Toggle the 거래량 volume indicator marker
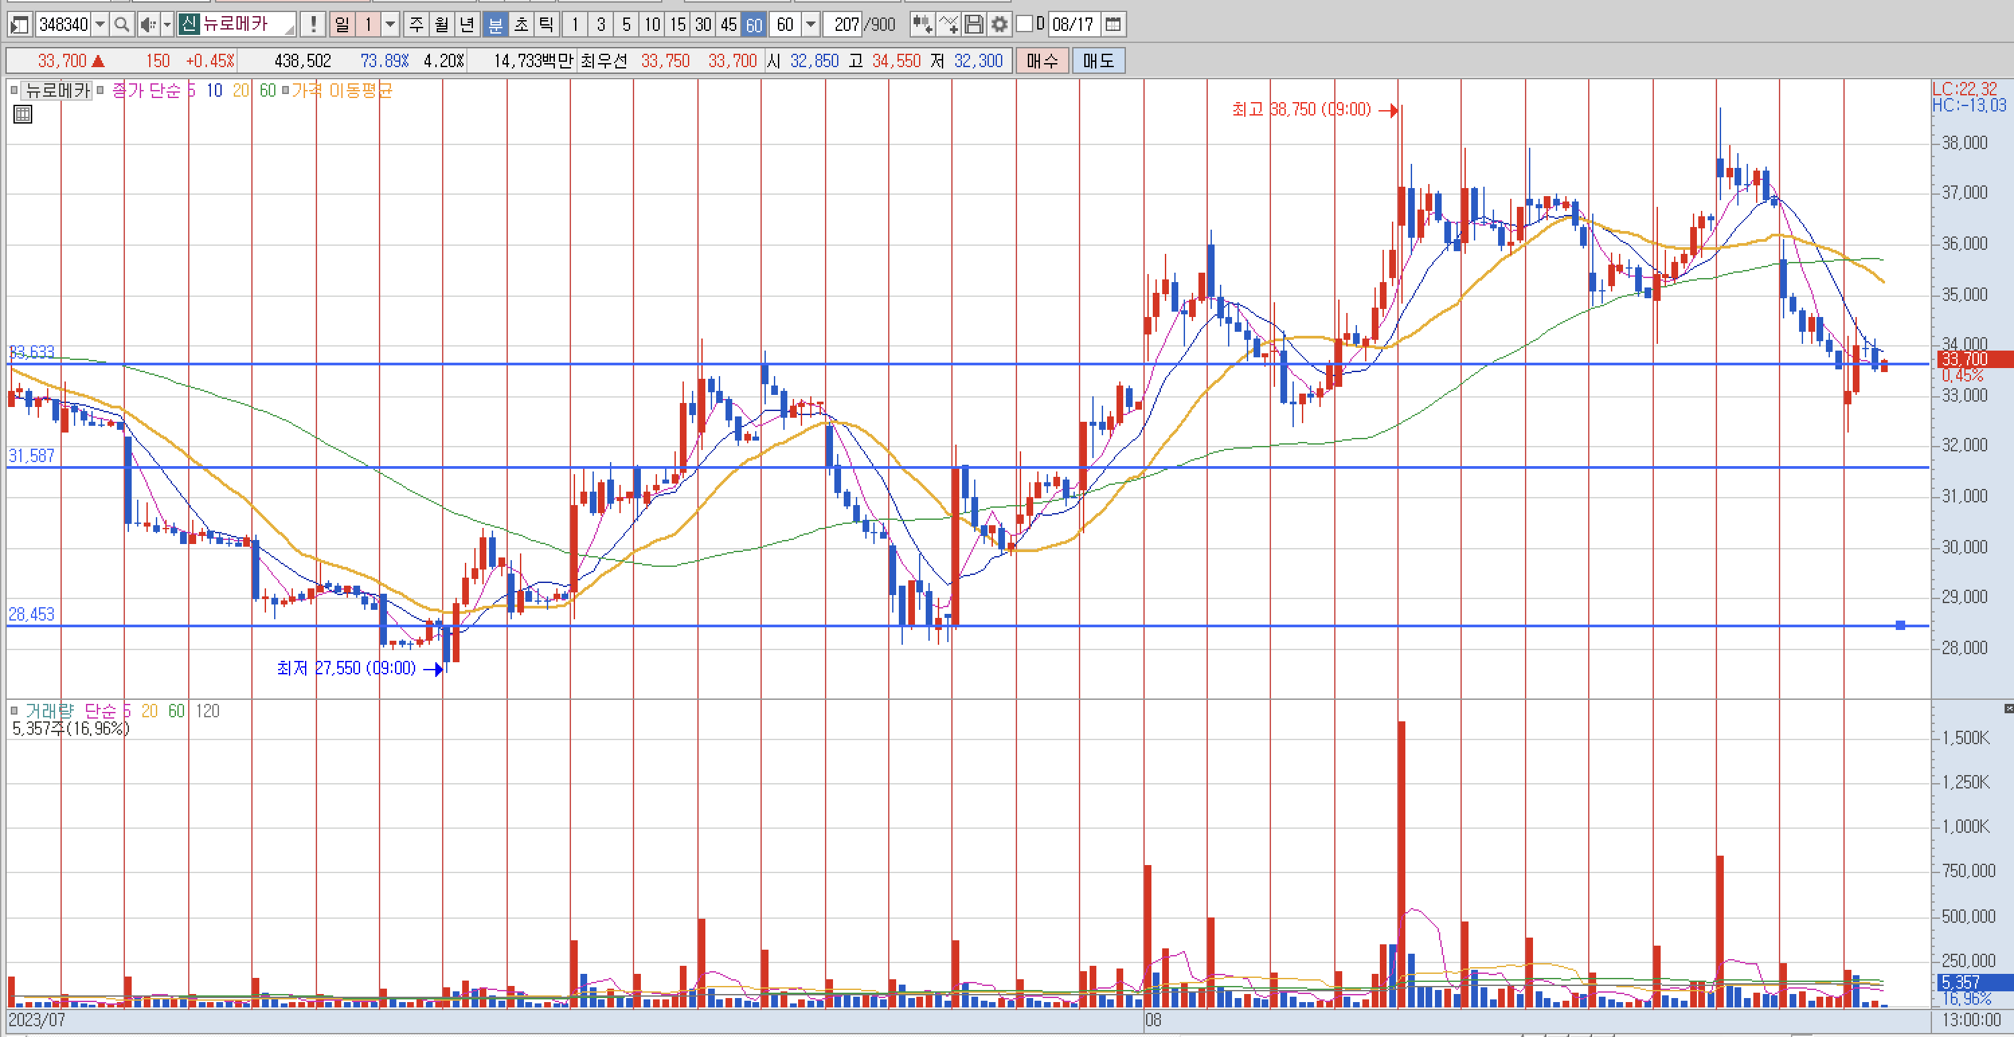 pyautogui.click(x=14, y=711)
